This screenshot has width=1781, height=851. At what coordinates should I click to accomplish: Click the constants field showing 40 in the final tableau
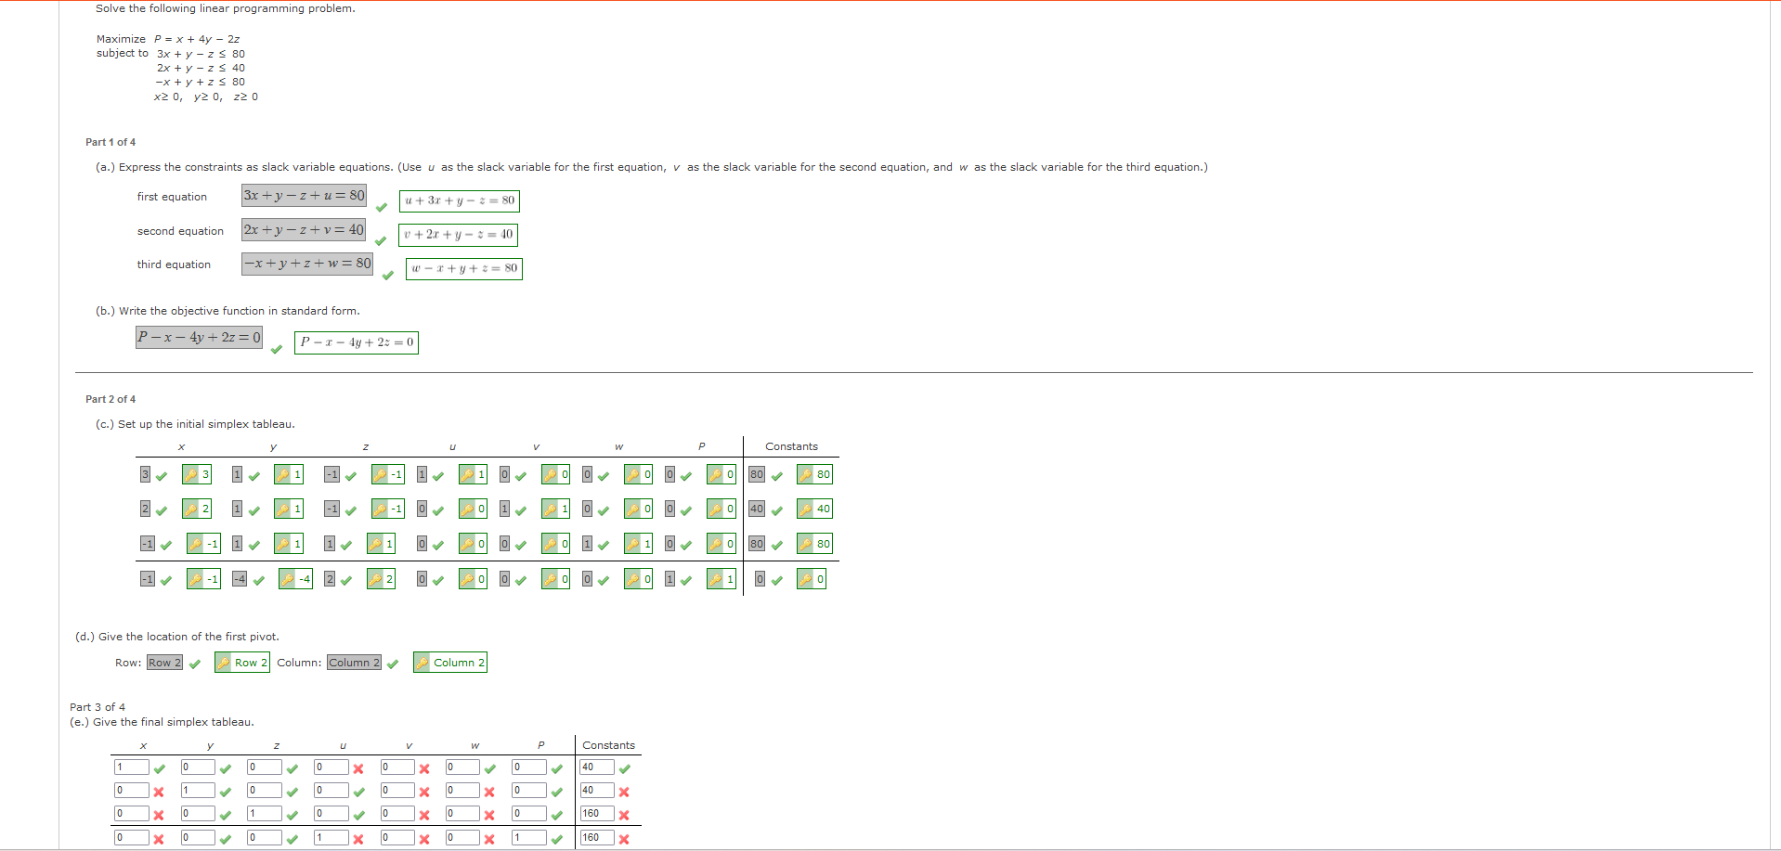pos(598,767)
